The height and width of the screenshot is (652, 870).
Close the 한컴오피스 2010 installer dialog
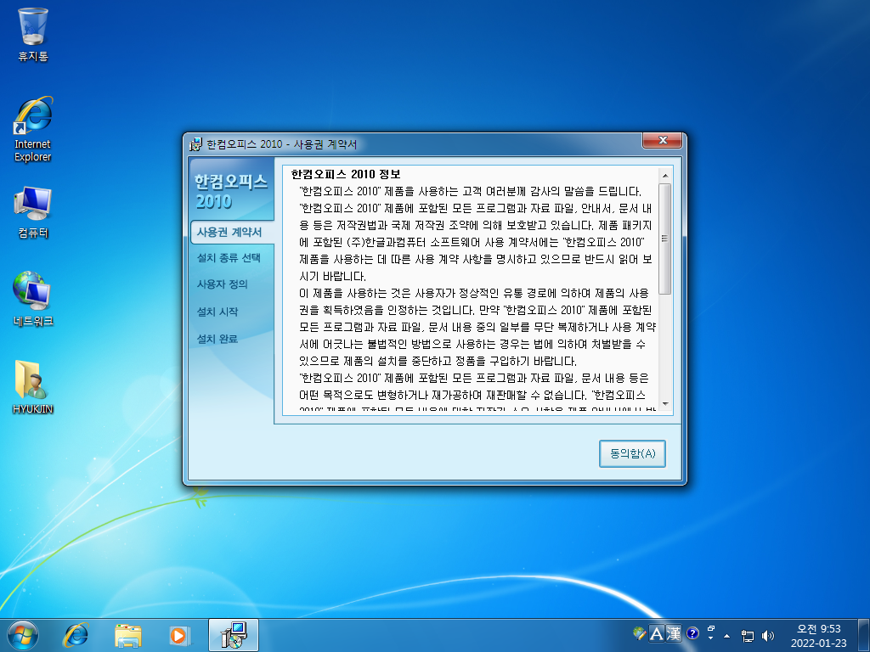(662, 140)
